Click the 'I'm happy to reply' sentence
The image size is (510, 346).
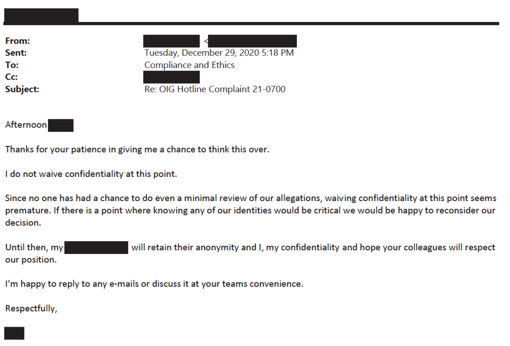154,284
